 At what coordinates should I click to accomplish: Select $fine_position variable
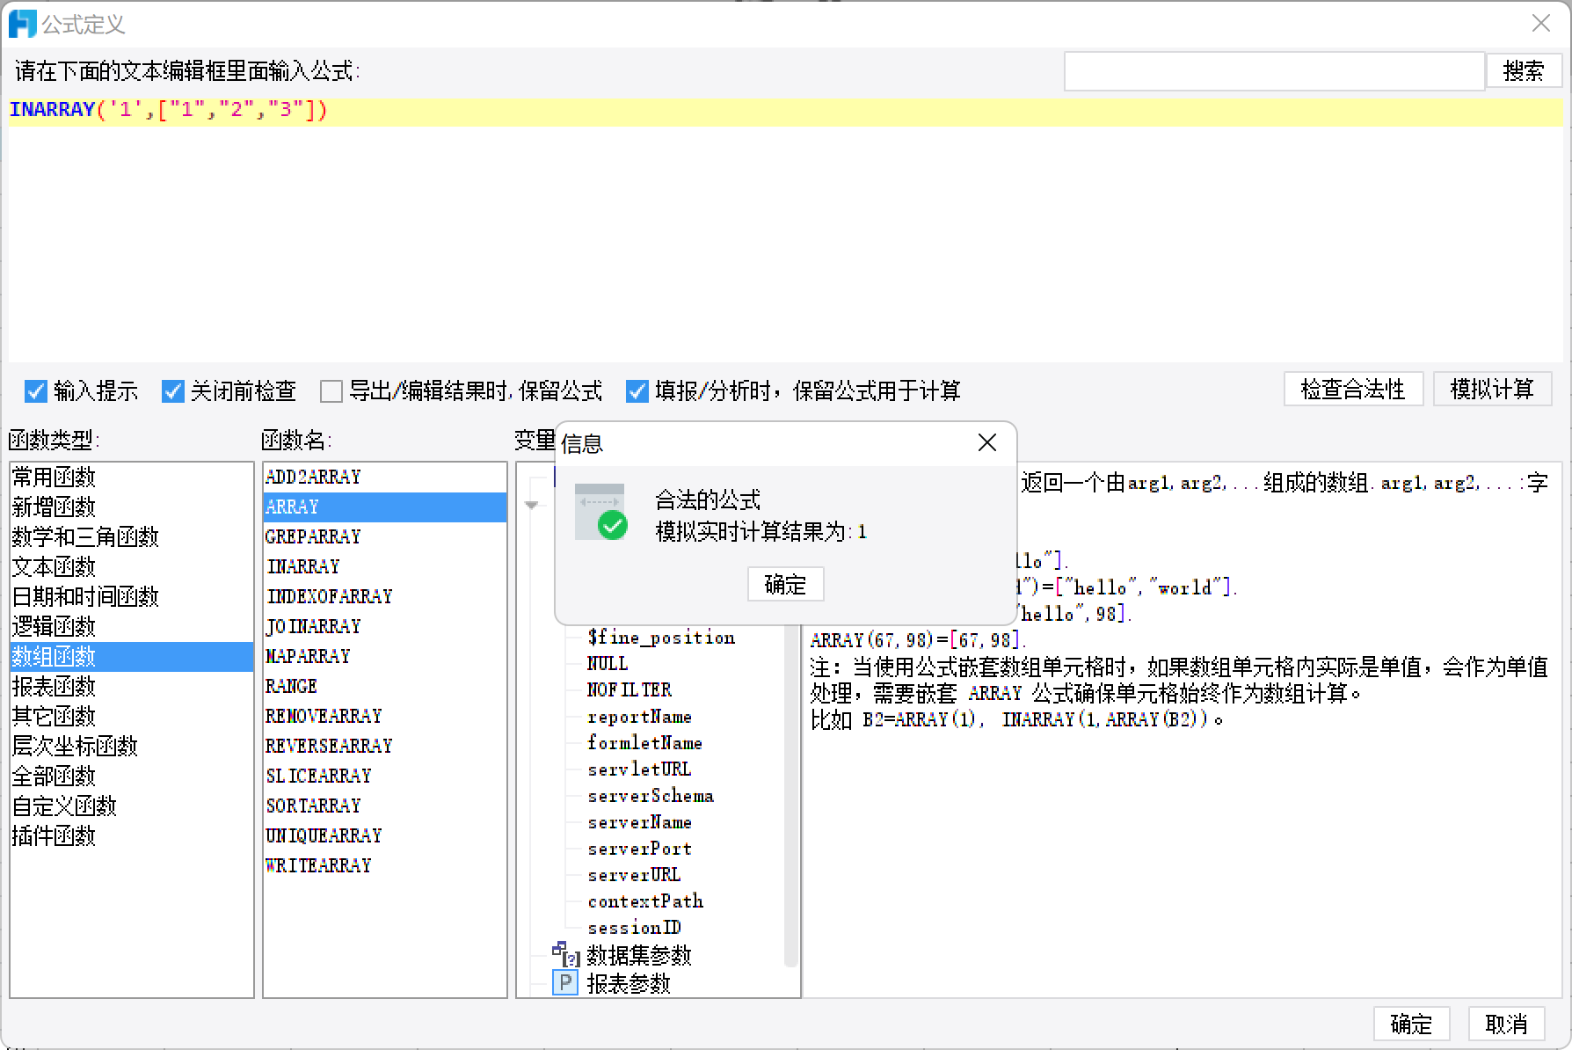click(661, 638)
